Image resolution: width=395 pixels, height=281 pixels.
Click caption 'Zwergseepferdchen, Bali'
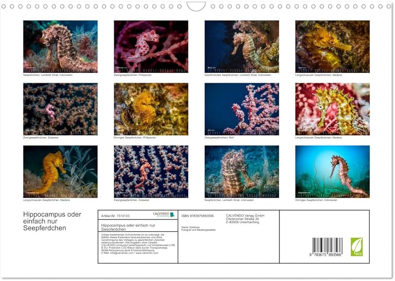click(x=219, y=138)
